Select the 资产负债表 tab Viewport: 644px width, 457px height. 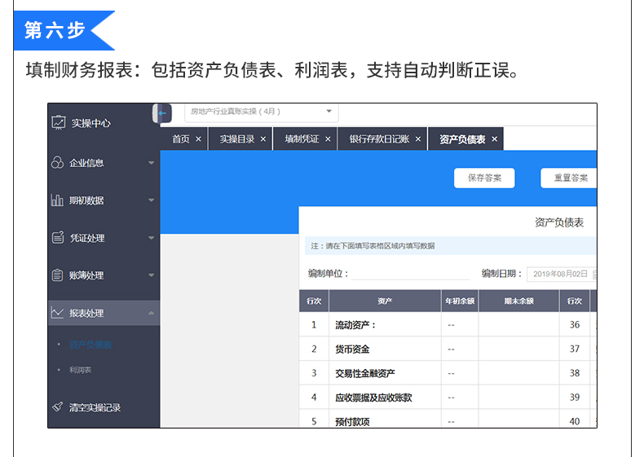pos(462,139)
